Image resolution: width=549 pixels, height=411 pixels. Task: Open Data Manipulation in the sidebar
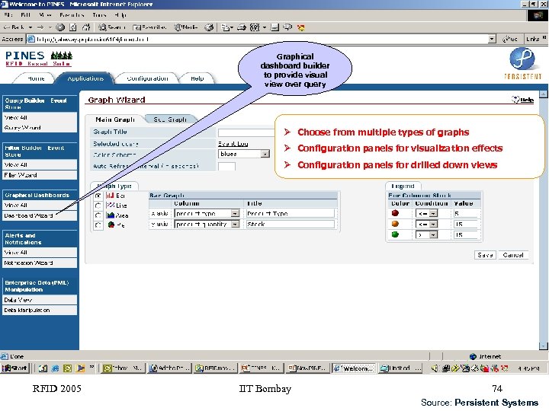pos(40,310)
